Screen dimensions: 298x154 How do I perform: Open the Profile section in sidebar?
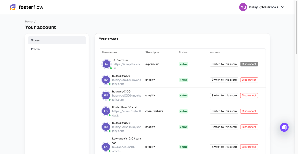(x=57, y=49)
